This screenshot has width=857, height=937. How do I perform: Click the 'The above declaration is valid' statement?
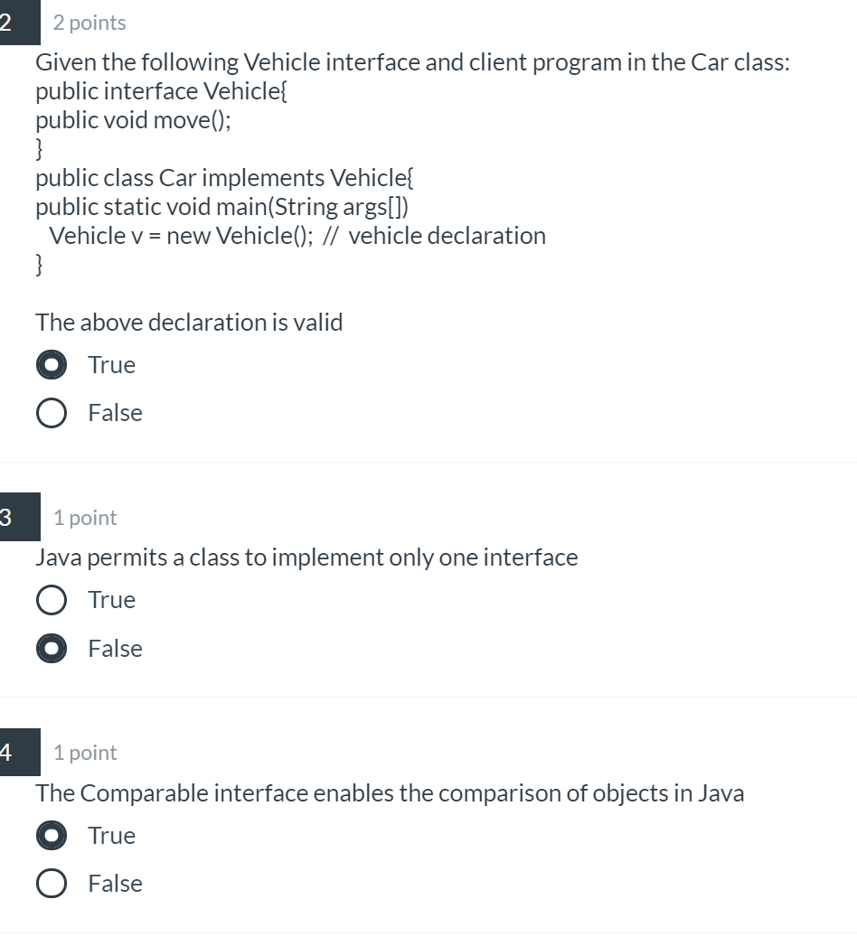(x=188, y=322)
